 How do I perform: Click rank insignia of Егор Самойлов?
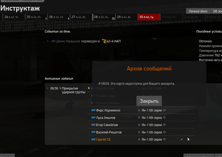click(x=93, y=125)
